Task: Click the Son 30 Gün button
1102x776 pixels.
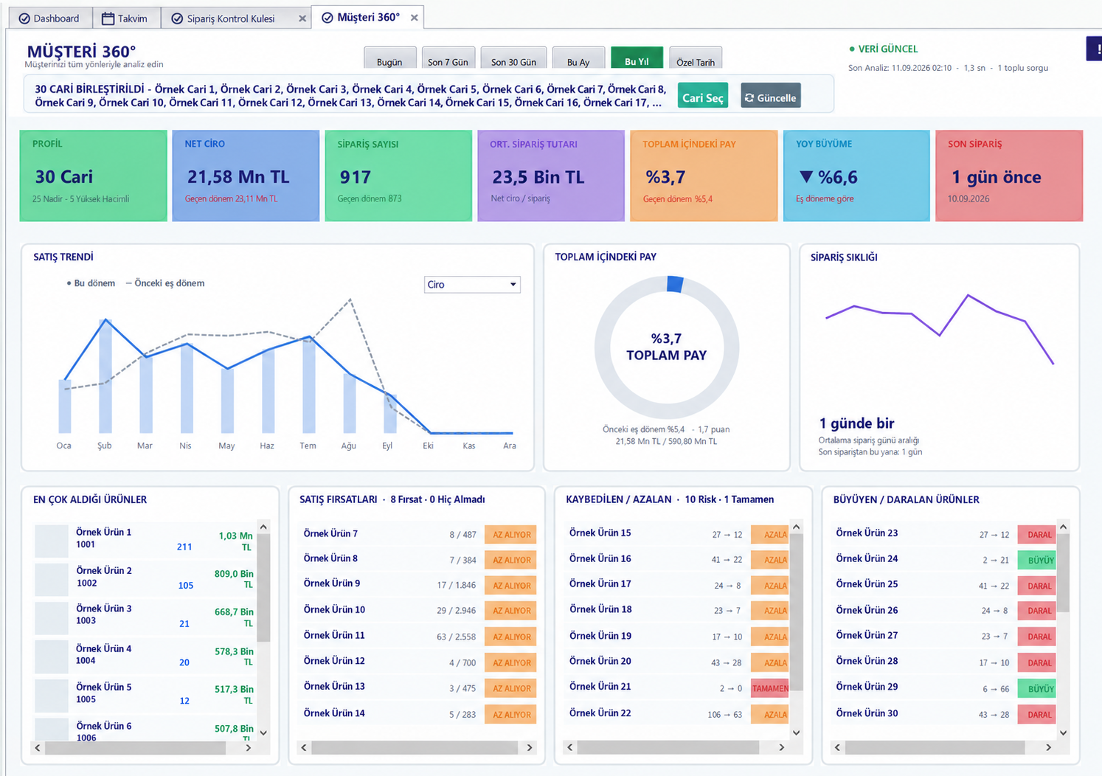Action: click(x=513, y=58)
